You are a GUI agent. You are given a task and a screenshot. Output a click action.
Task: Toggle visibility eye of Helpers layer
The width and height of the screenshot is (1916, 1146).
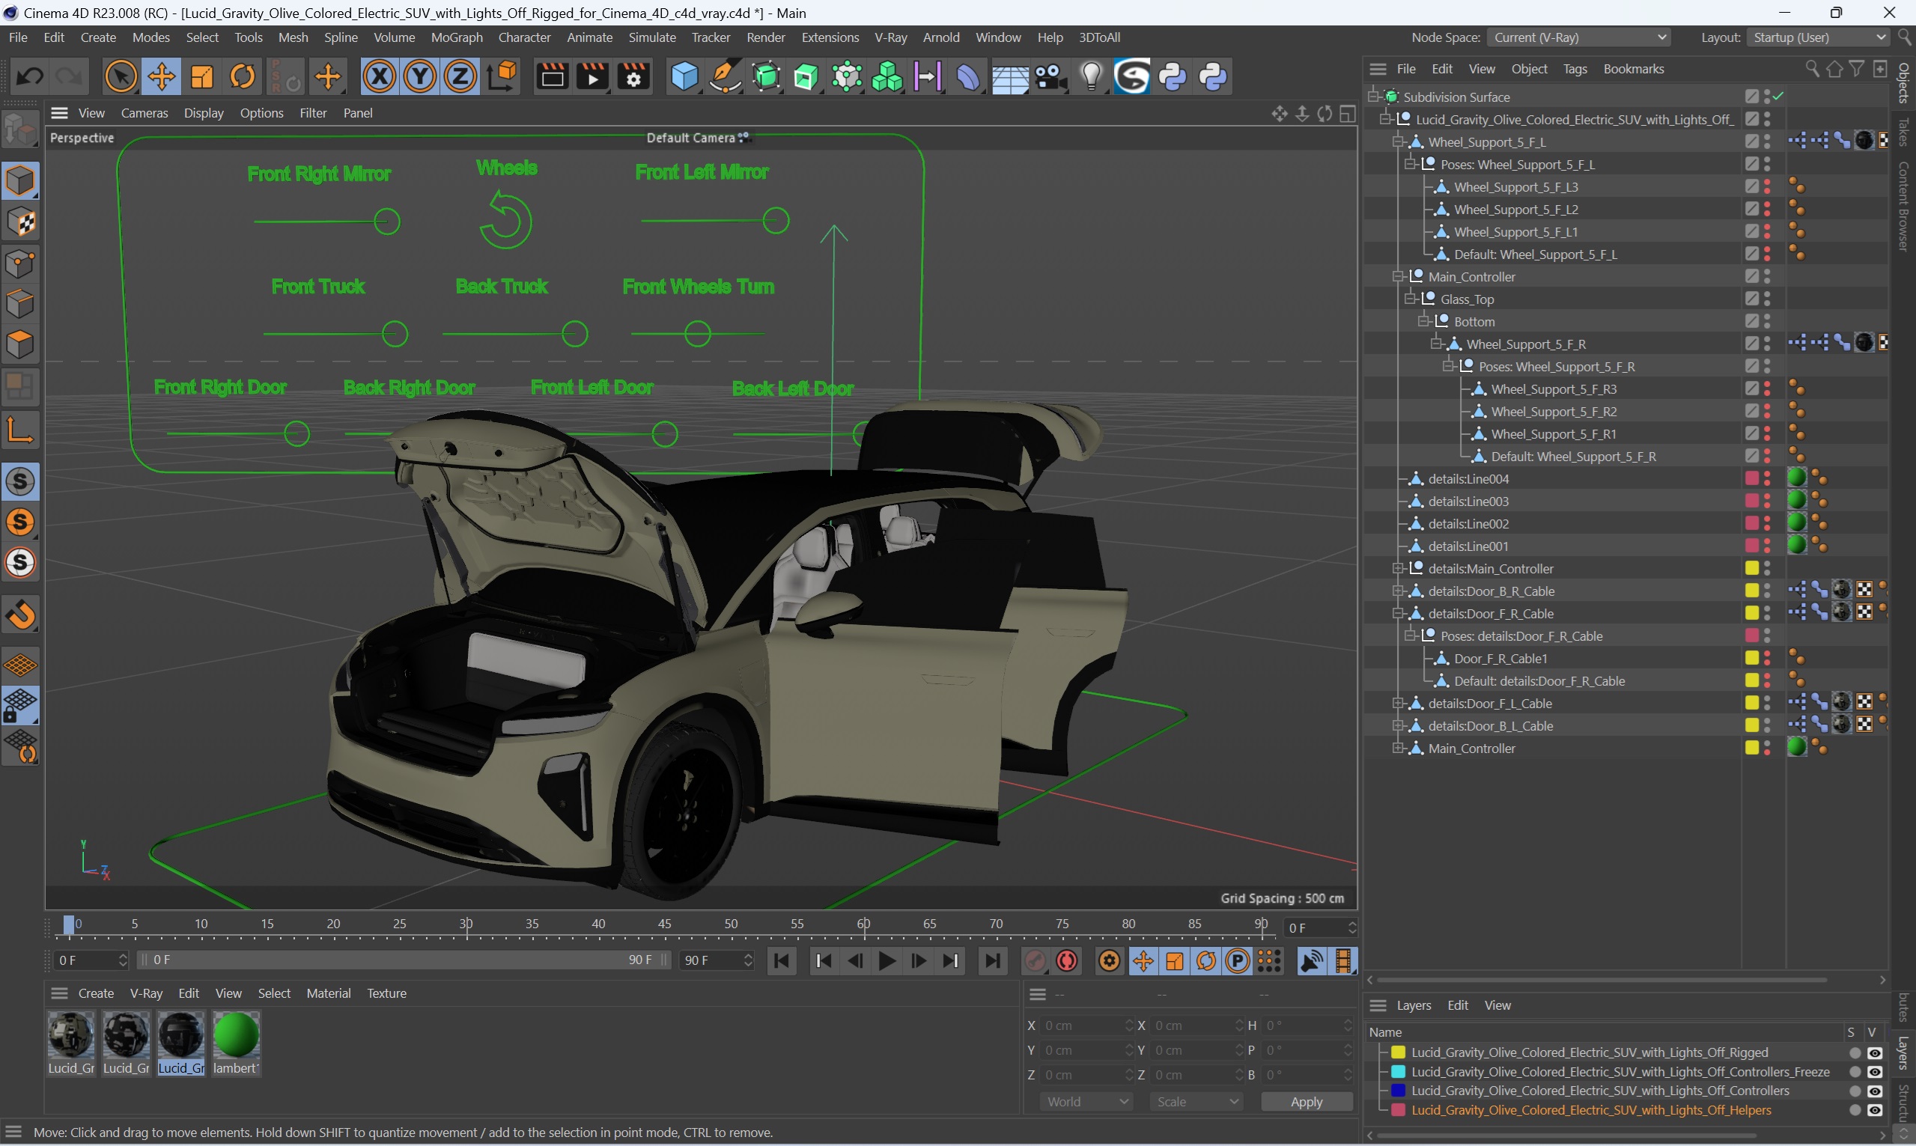pyautogui.click(x=1874, y=1110)
